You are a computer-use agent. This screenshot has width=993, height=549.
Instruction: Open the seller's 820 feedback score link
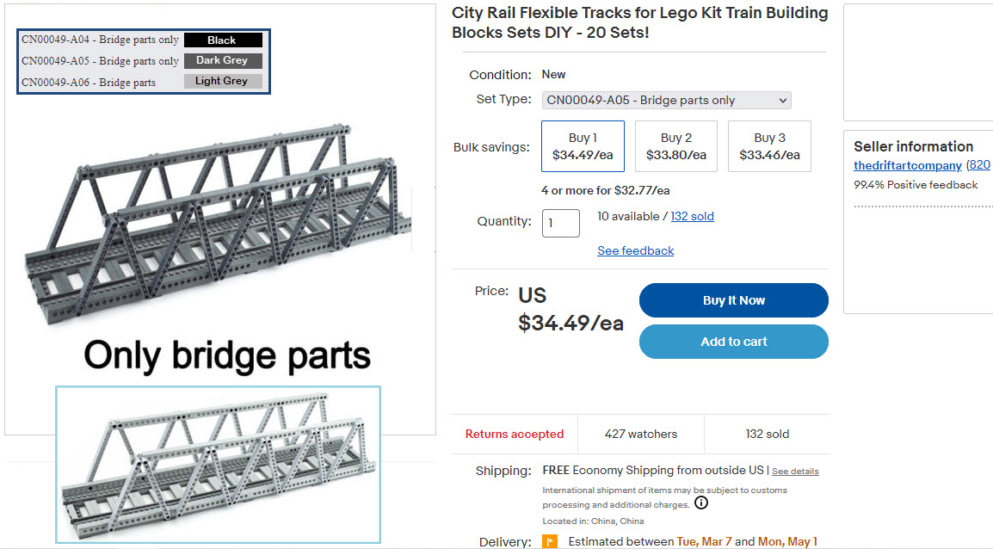979,165
